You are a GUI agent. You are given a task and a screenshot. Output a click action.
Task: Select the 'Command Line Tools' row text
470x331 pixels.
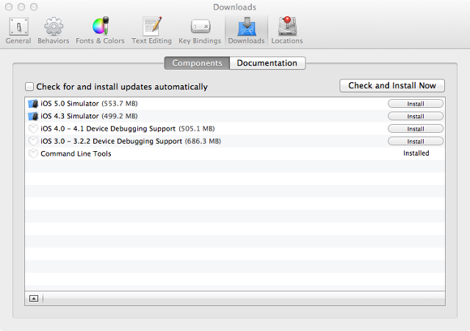pyautogui.click(x=76, y=154)
